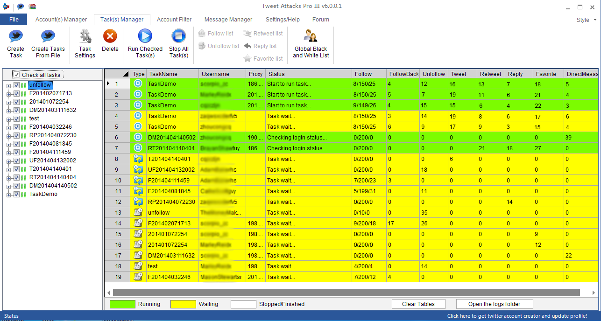Click the Clear Tables button
The width and height of the screenshot is (601, 321).
tap(418, 304)
